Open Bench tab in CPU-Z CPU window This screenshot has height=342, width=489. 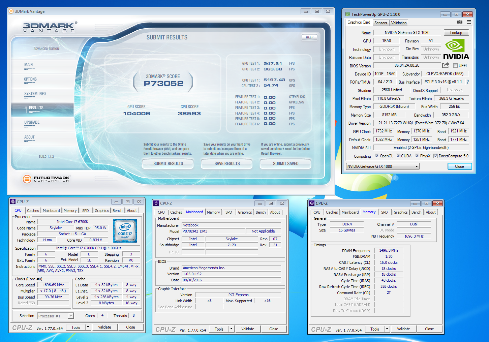[x=117, y=211]
